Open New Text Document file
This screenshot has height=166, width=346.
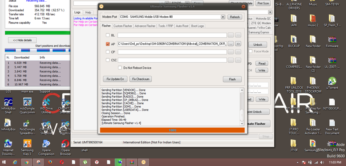pyautogui.click(x=332, y=127)
